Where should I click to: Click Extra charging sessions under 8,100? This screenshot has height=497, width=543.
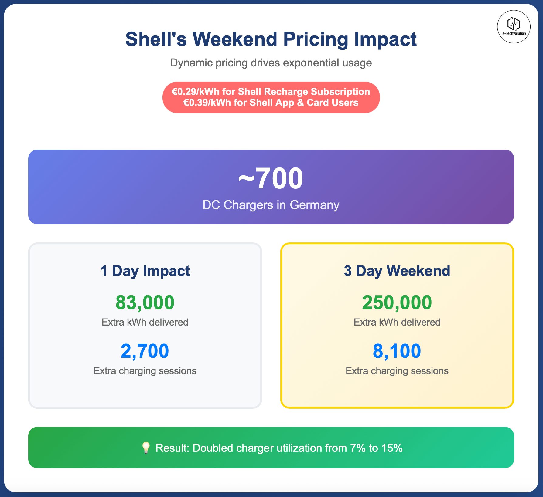(397, 371)
